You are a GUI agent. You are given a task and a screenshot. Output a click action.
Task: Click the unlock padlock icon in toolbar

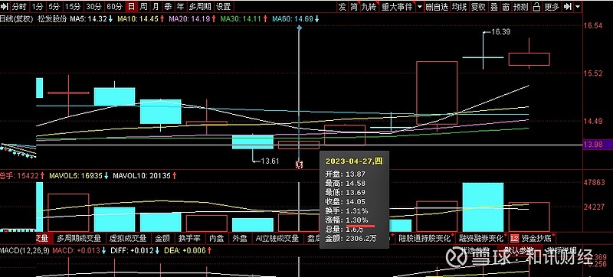536,7
